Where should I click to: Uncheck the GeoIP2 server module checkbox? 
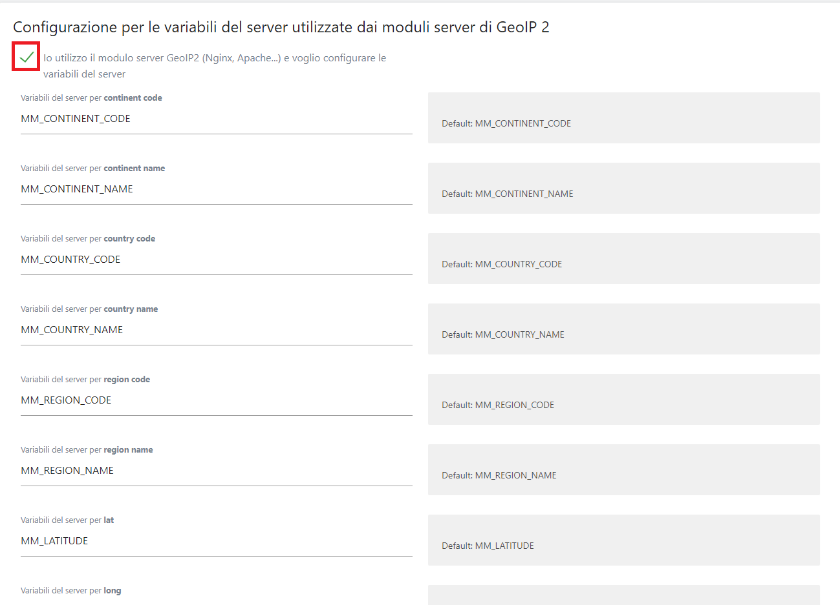click(x=27, y=57)
